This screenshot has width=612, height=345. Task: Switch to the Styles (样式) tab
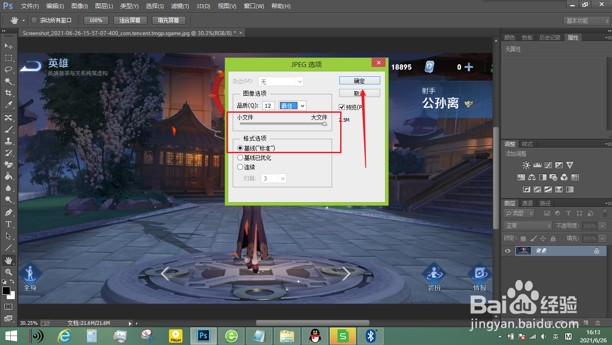point(527,144)
